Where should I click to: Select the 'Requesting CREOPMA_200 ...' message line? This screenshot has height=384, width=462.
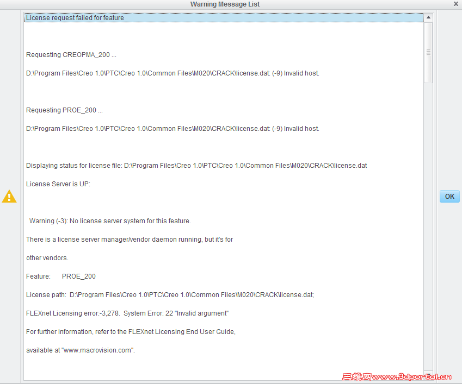click(64, 54)
